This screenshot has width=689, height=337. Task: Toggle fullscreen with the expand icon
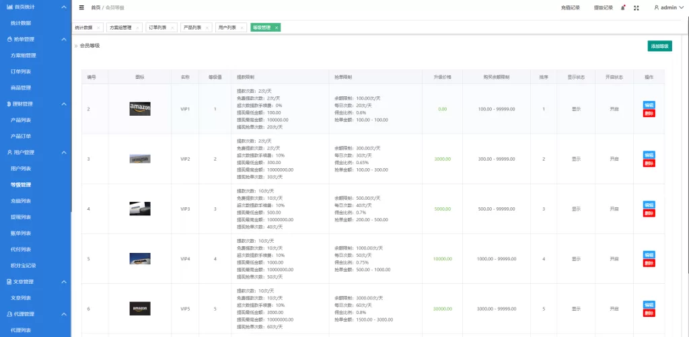point(636,7)
